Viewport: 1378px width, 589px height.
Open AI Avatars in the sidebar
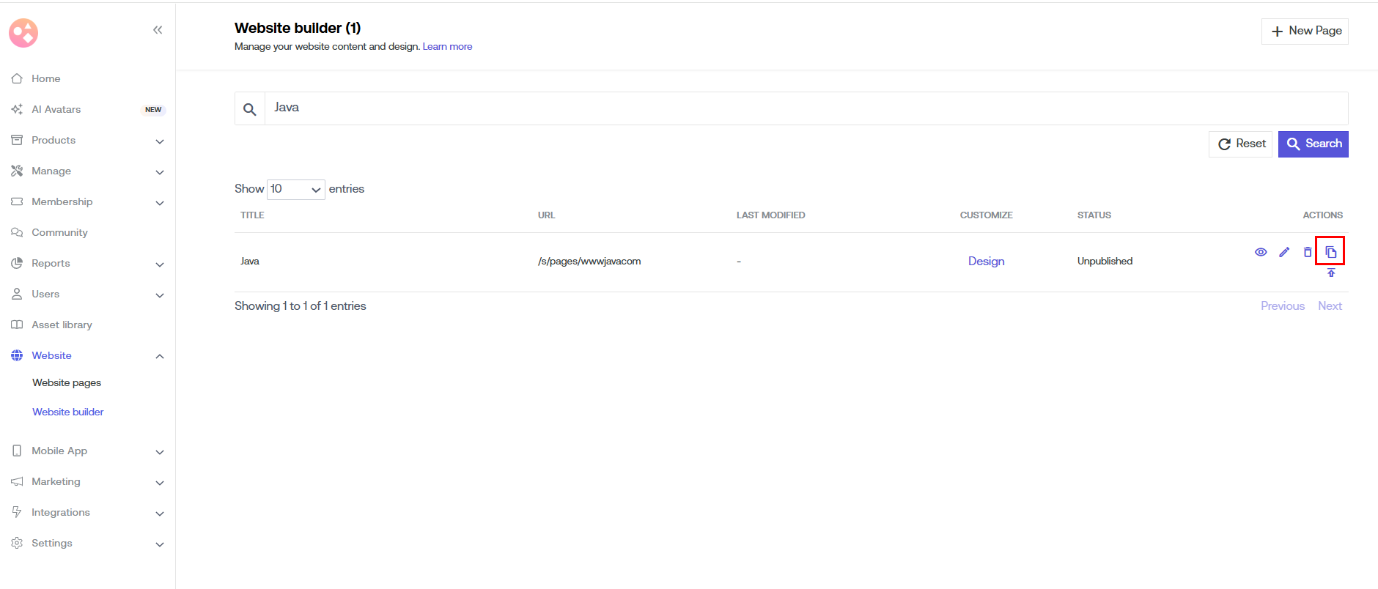56,109
